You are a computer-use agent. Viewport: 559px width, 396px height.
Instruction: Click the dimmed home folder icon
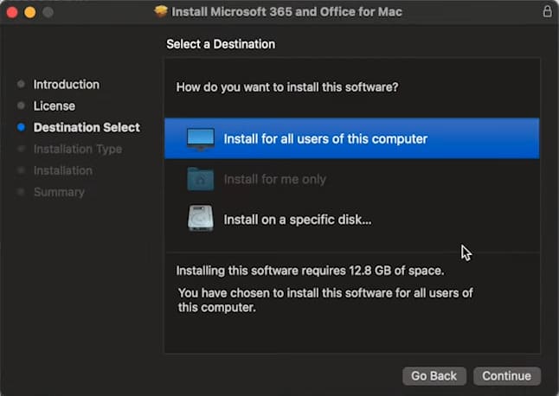[201, 179]
